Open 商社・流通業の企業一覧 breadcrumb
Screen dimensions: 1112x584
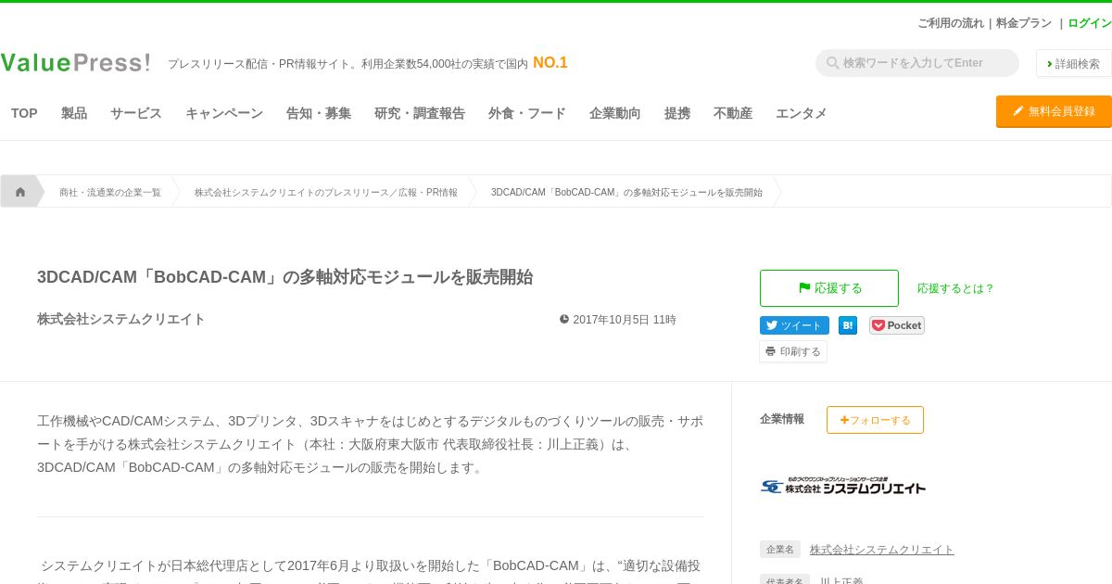pos(110,192)
